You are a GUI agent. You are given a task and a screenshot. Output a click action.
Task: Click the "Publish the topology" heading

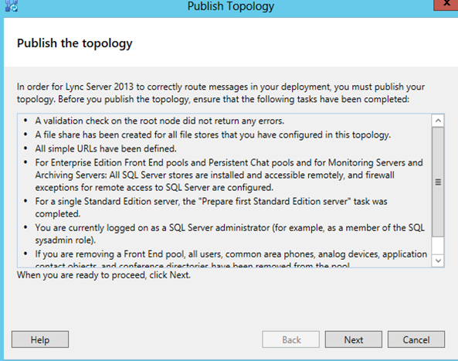point(74,43)
